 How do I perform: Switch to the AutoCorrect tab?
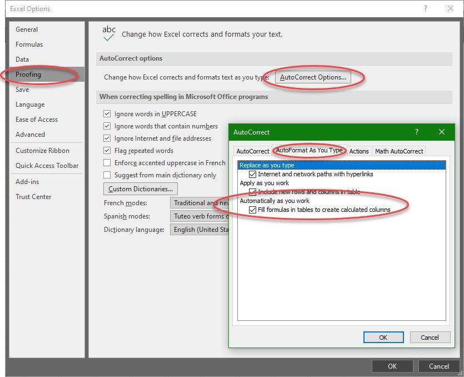(253, 151)
